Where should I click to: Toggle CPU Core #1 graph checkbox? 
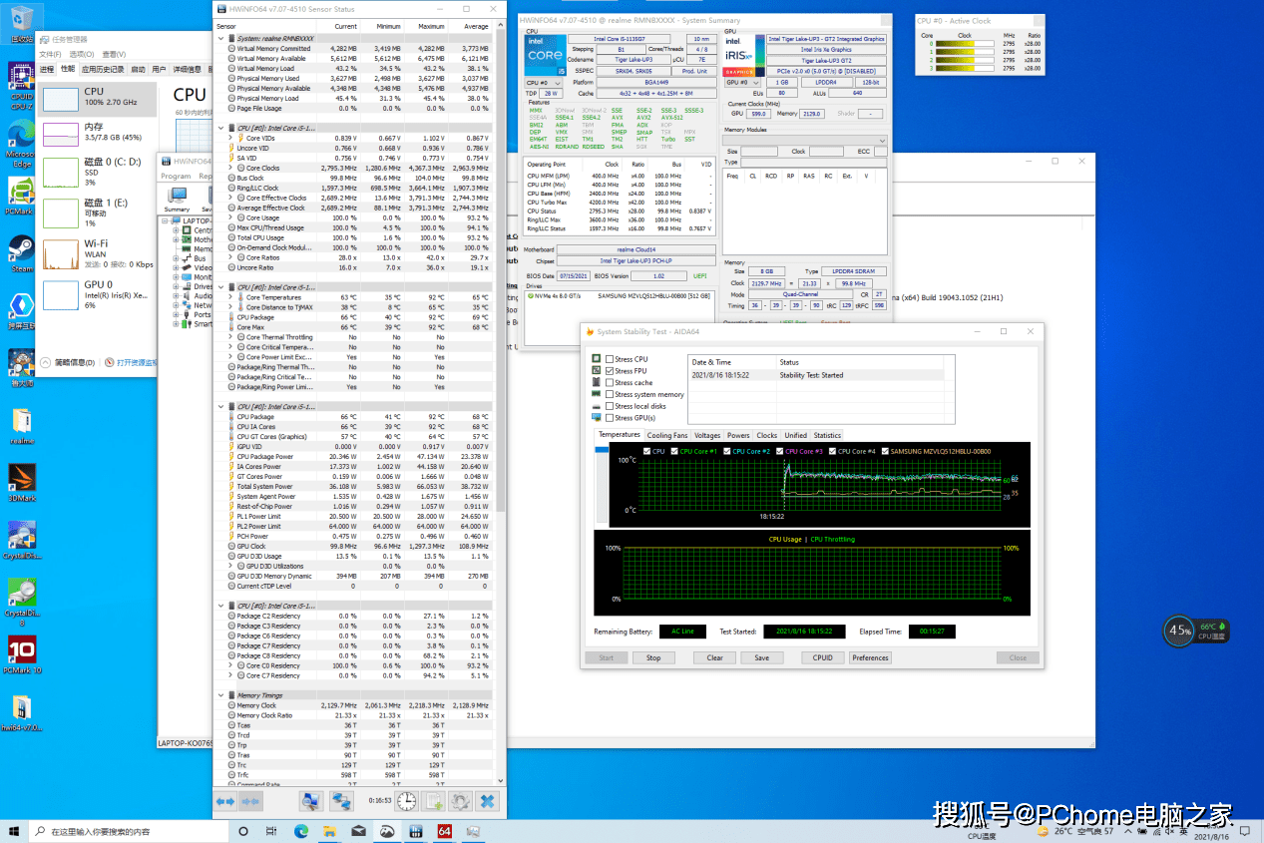point(675,451)
